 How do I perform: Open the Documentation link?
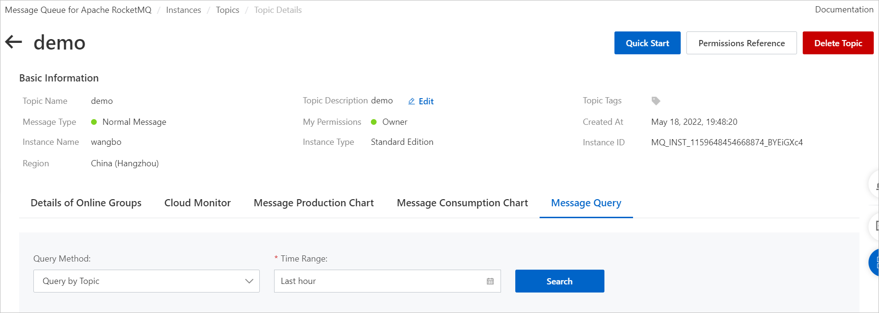[x=844, y=10]
